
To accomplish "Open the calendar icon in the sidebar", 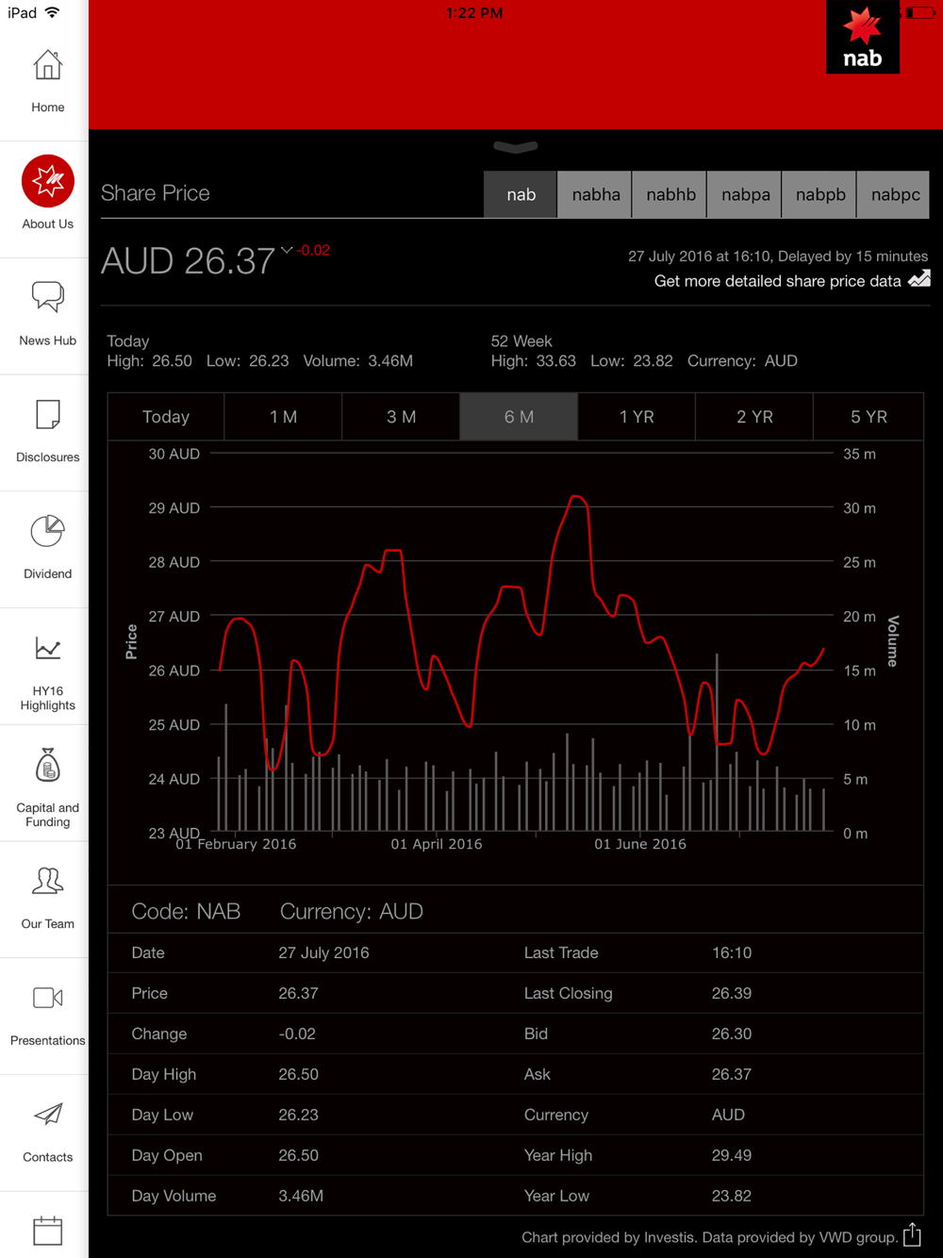I will point(48,1231).
